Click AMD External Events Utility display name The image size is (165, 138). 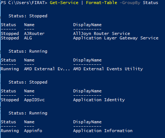pyautogui.click(x=108, y=69)
